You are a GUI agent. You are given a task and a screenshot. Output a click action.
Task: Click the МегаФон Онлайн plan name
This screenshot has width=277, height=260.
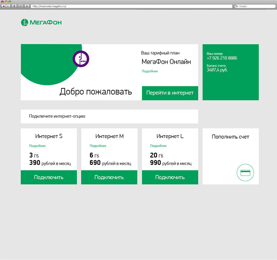coord(166,62)
